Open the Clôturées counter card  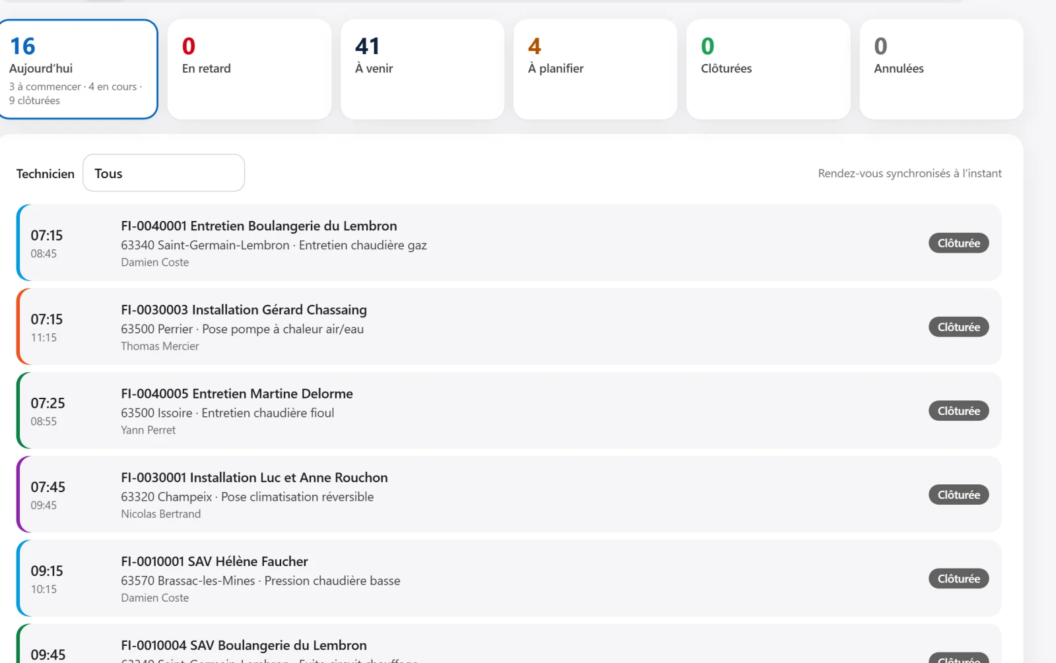(x=768, y=69)
